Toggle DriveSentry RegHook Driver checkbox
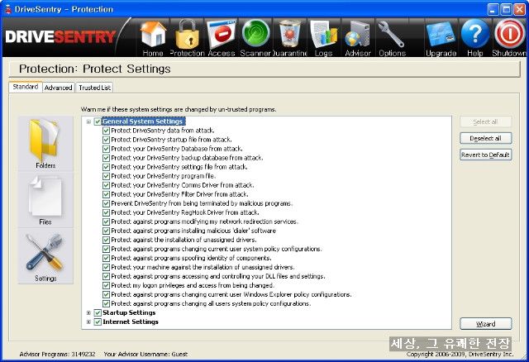This screenshot has height=362, width=529. point(106,212)
